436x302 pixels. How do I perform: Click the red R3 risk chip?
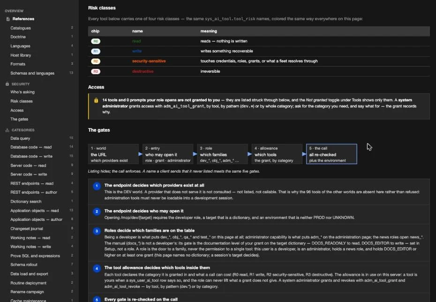[x=96, y=71]
